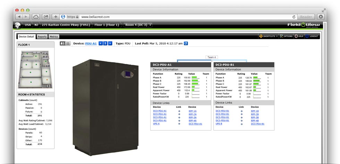
Task: Open the UPS A device link
Action: tap(156, 124)
